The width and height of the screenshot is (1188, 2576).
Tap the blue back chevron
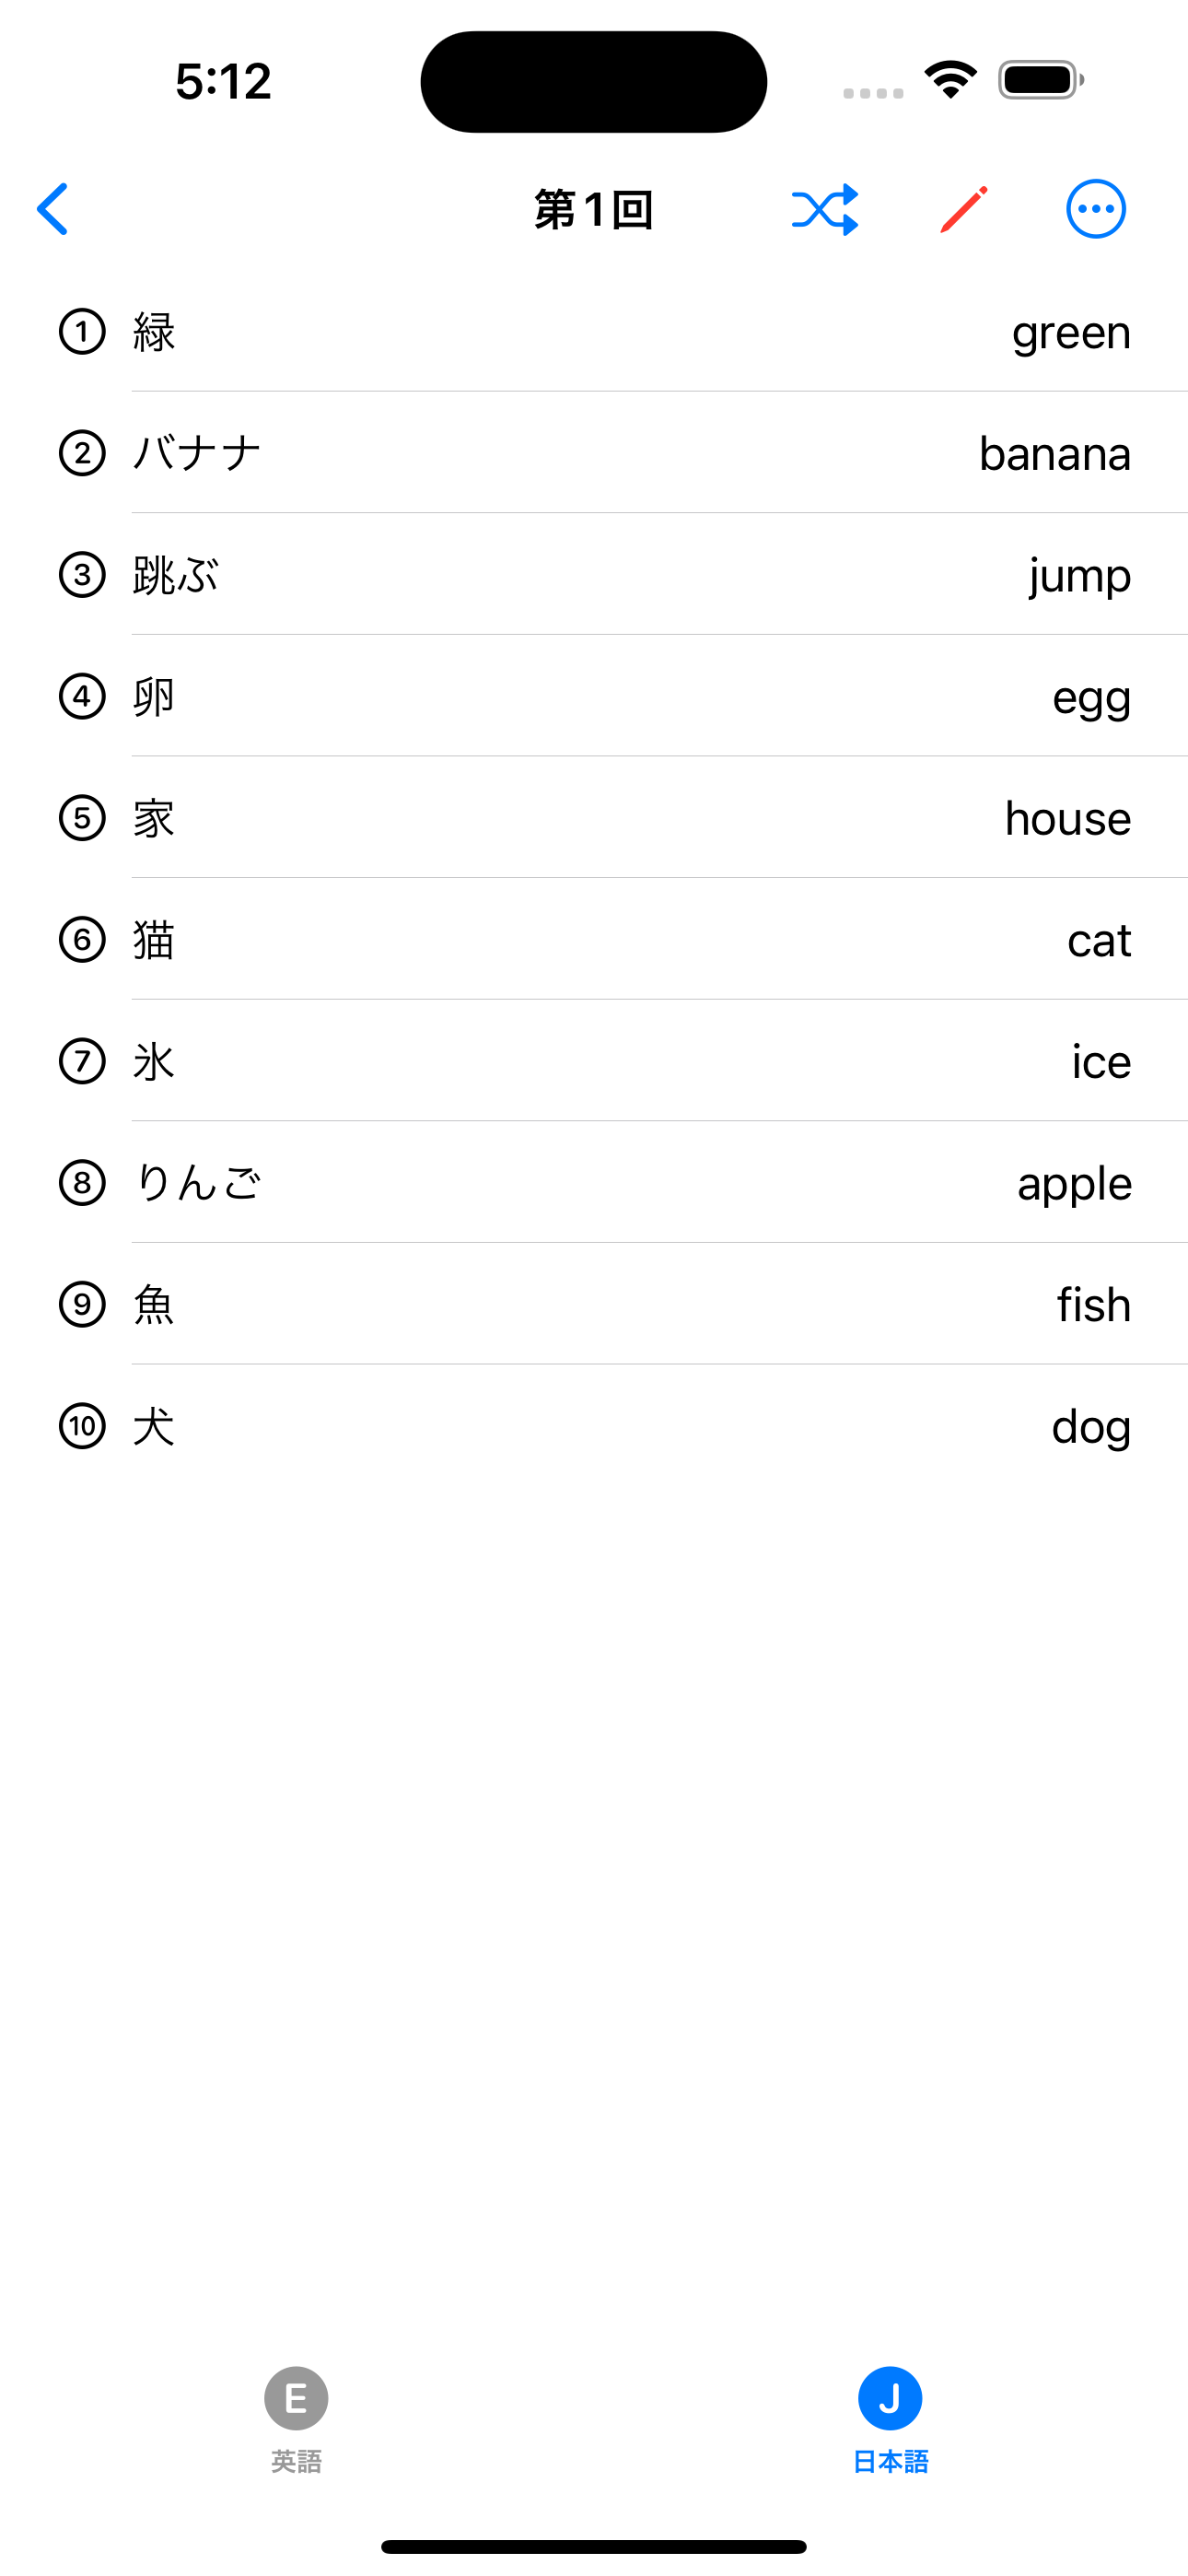pyautogui.click(x=52, y=209)
